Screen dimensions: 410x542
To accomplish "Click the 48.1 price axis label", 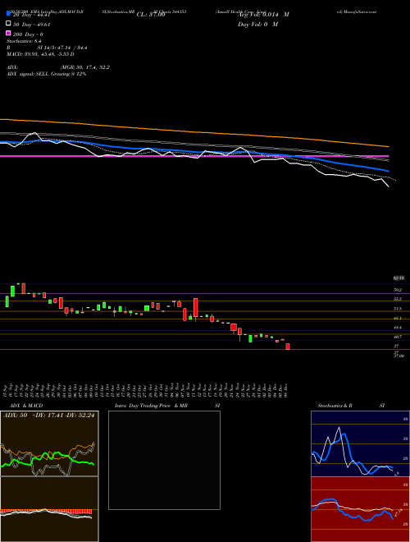I will [x=397, y=318].
